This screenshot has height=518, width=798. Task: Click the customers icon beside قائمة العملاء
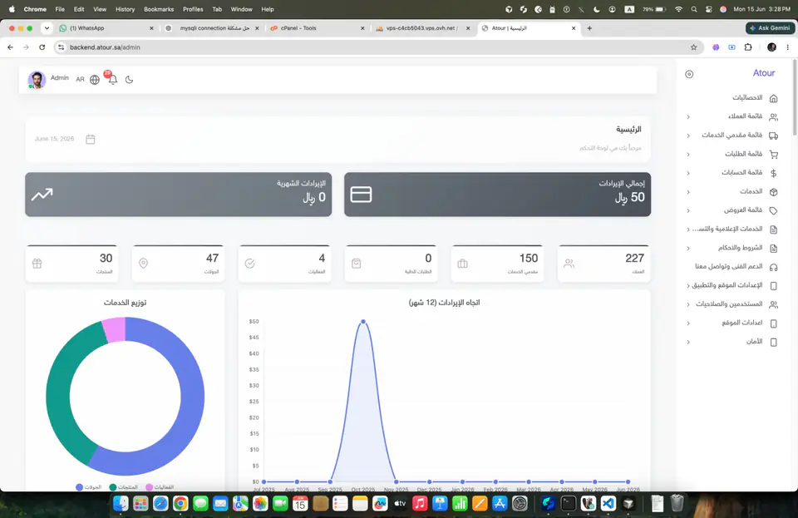pos(773,117)
